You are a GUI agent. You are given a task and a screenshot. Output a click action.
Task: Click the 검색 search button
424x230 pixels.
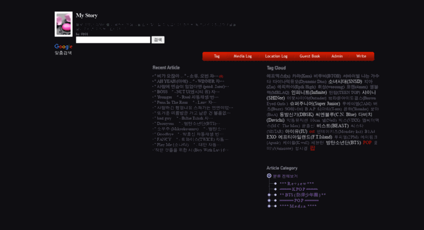pos(158,40)
